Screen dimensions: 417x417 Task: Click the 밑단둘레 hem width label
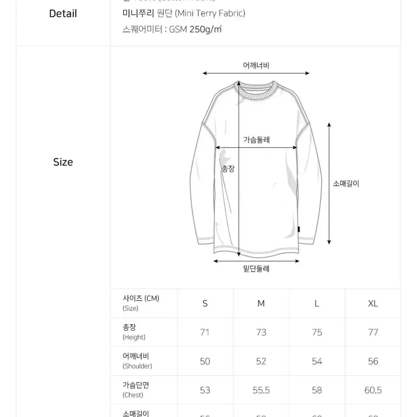pos(256,269)
